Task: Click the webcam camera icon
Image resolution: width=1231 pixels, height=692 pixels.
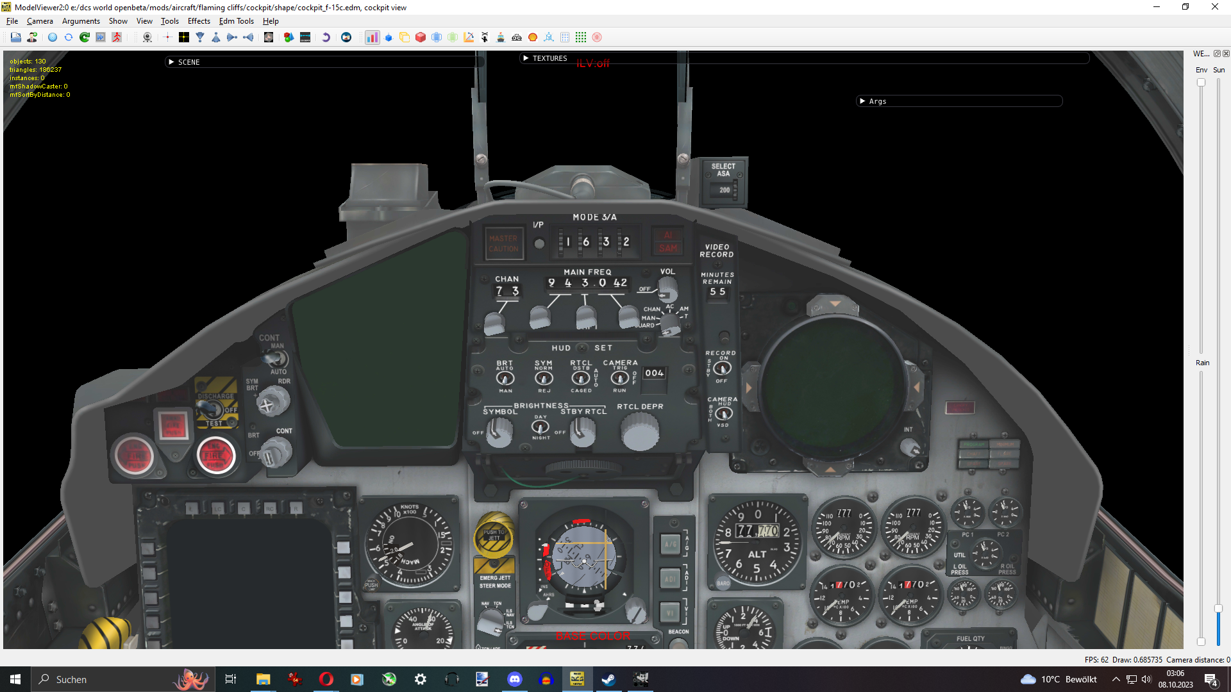Action: click(147, 37)
